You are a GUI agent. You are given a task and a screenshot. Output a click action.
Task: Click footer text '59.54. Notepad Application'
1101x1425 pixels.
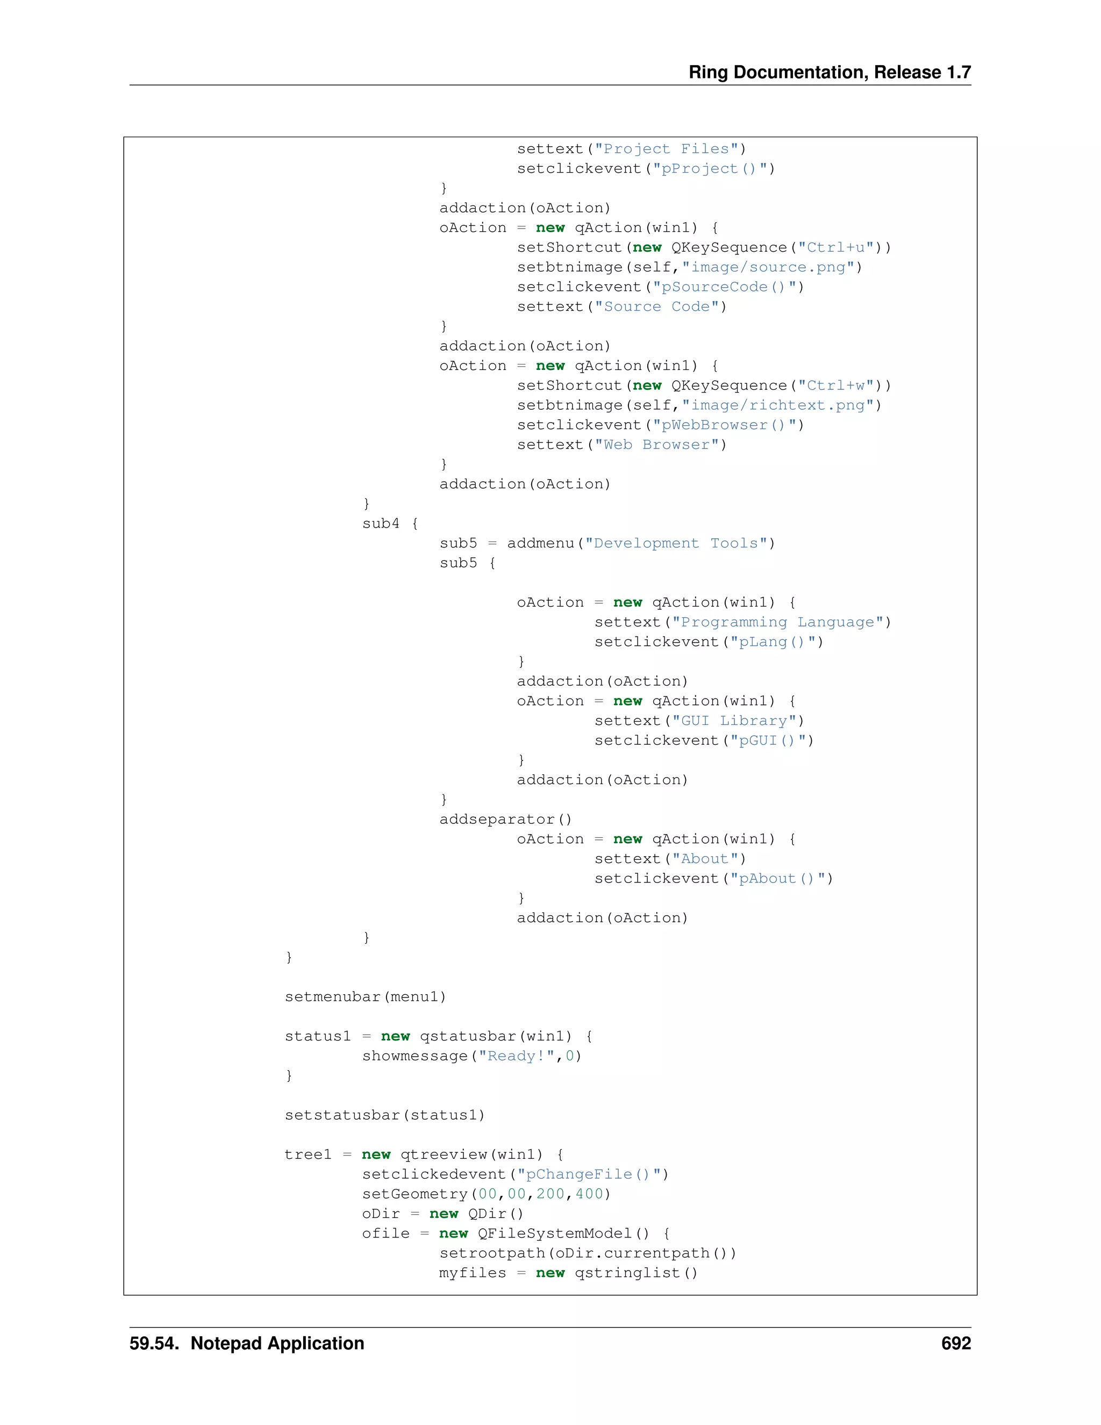coord(247,1343)
